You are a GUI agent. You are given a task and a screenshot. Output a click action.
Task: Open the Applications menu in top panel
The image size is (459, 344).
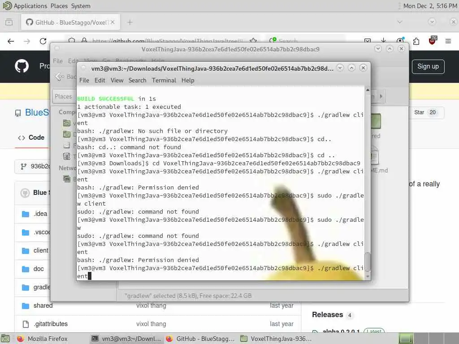tap(30, 6)
